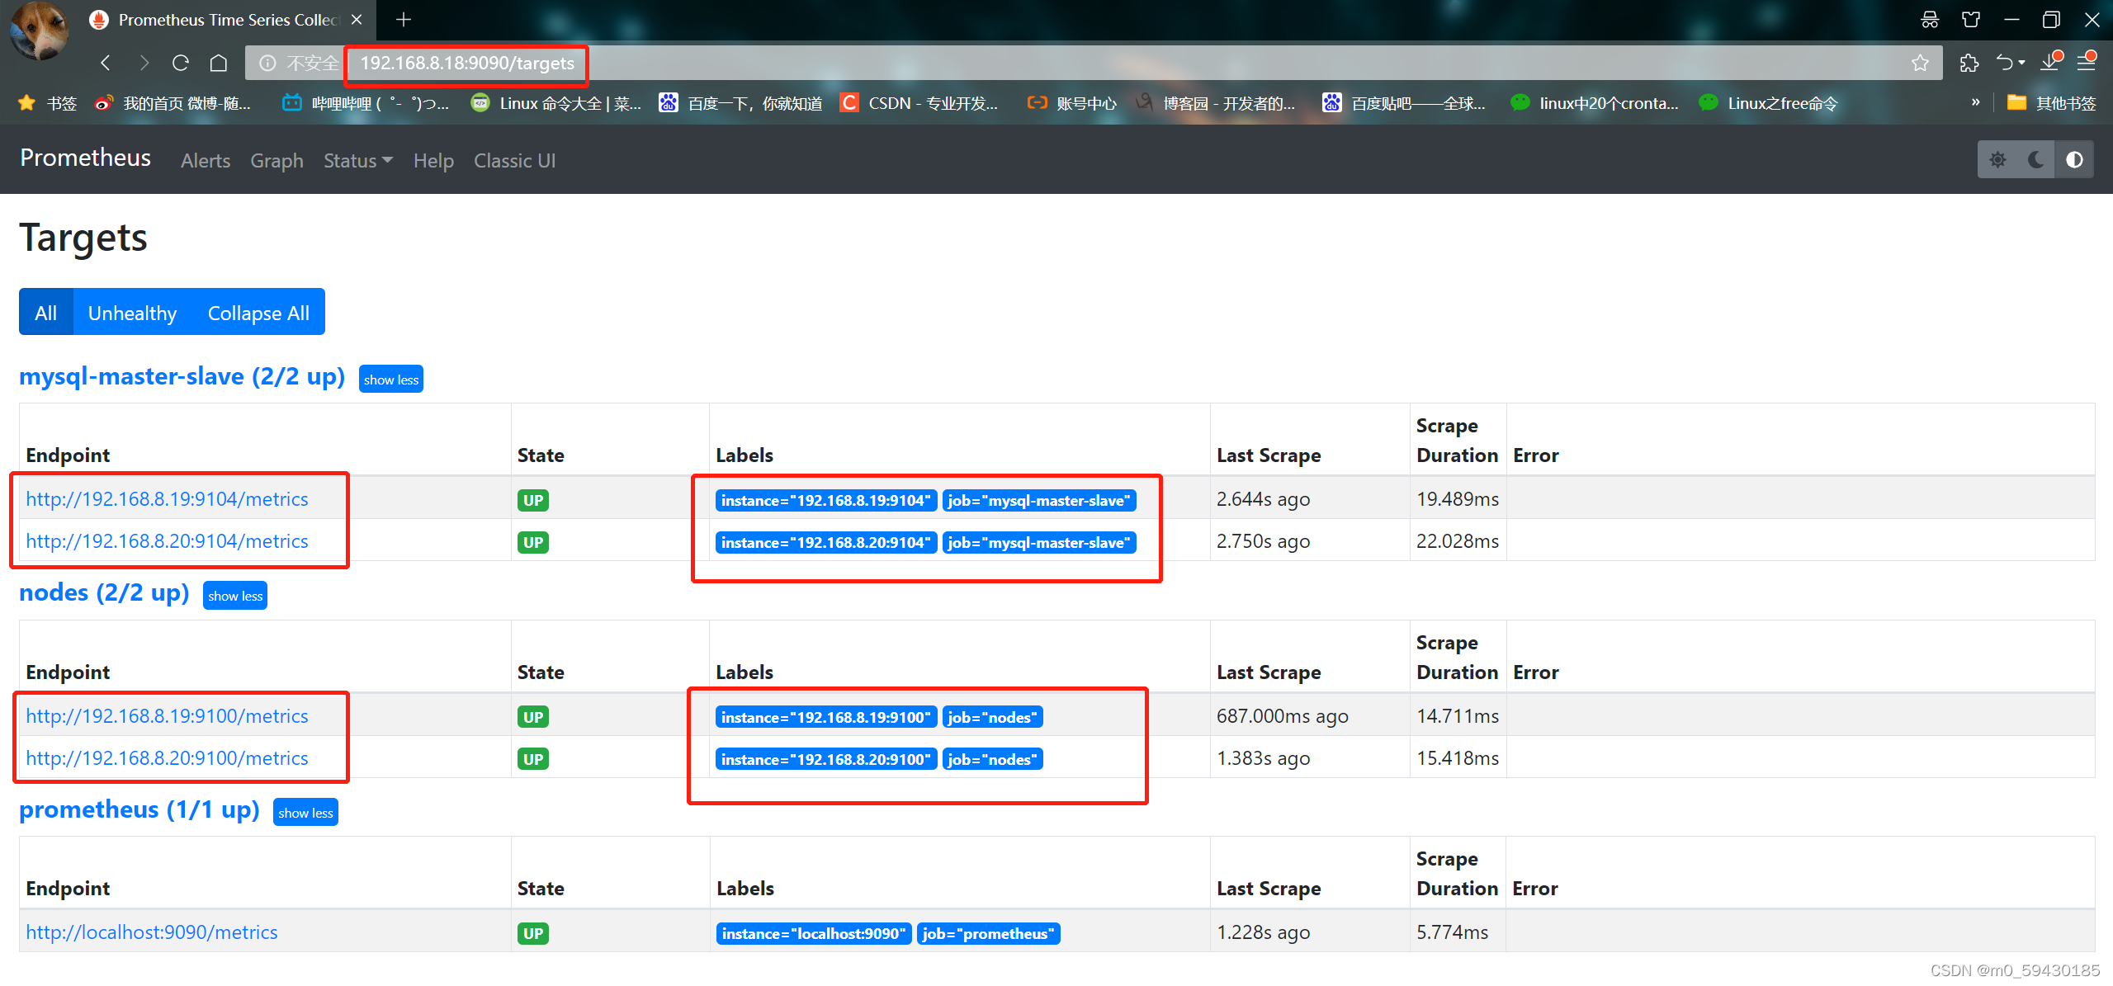This screenshot has width=2113, height=986.
Task: Switch to Classic UI
Action: tap(515, 161)
